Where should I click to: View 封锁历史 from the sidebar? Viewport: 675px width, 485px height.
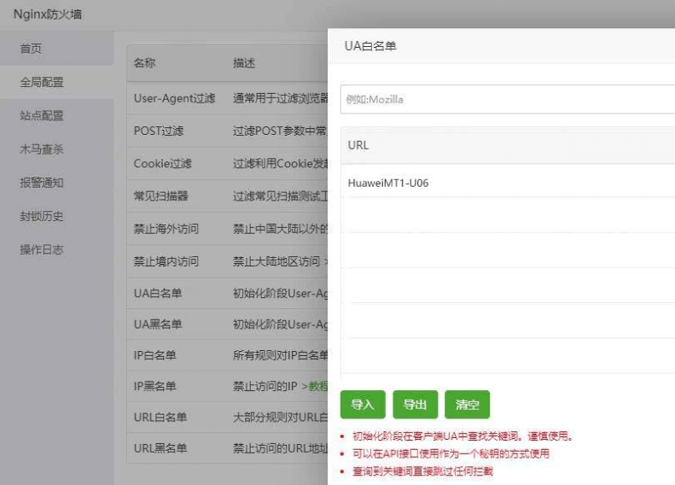coord(42,216)
